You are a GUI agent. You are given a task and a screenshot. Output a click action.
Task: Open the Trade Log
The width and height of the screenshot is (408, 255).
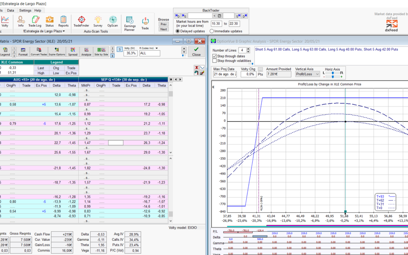tap(35, 22)
